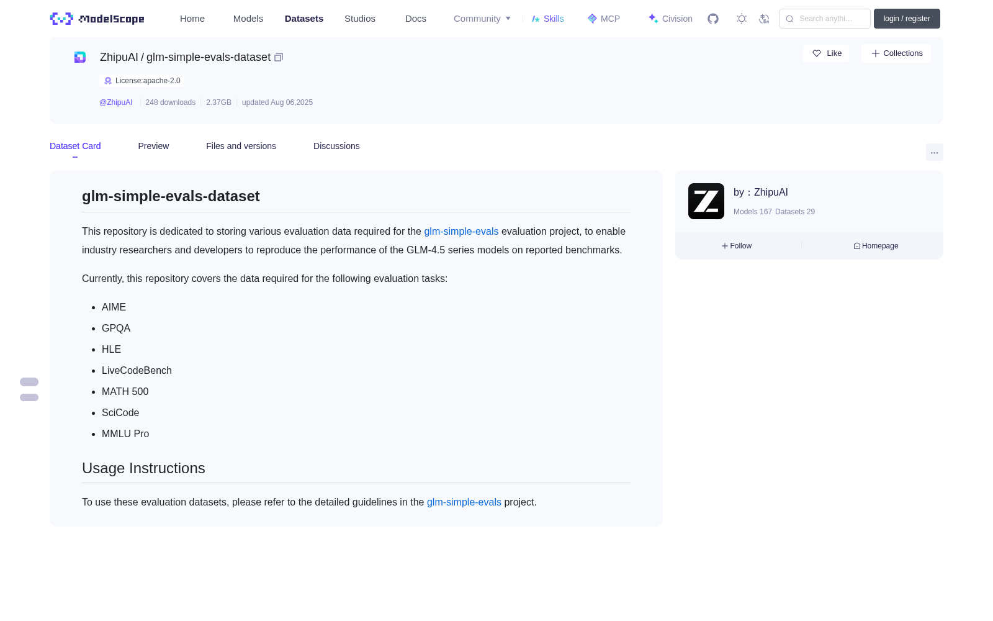
Task: Click the ZhipuAI Z logo thumbnail
Action: click(x=706, y=201)
